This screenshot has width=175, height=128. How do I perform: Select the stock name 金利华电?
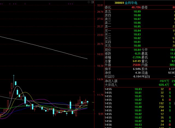[x=130, y=3]
